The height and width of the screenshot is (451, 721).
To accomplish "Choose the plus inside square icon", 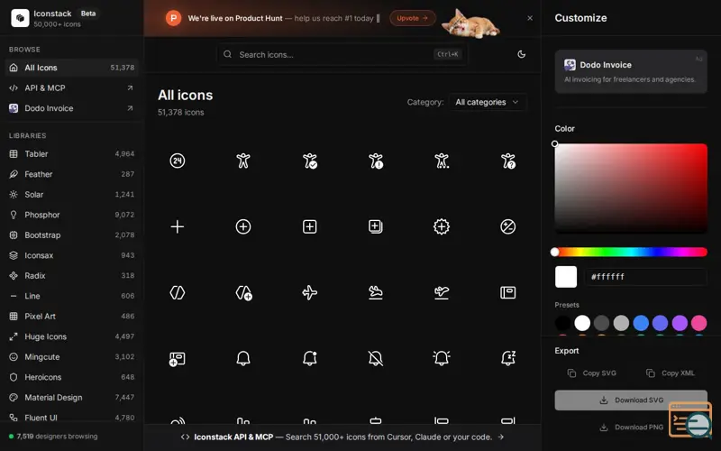I will (x=309, y=226).
